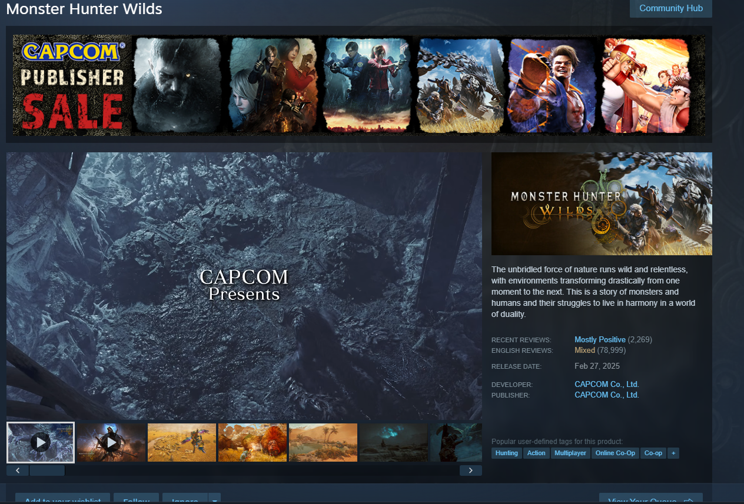Click the game description paragraph
The image size is (744, 504).
tap(593, 292)
